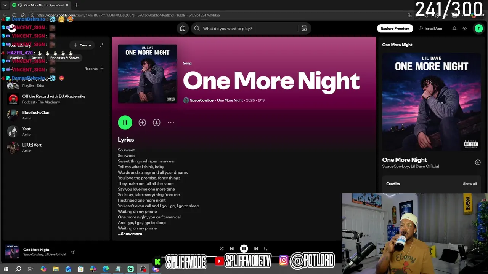Click the 'Lyrics' heading

[x=126, y=140]
